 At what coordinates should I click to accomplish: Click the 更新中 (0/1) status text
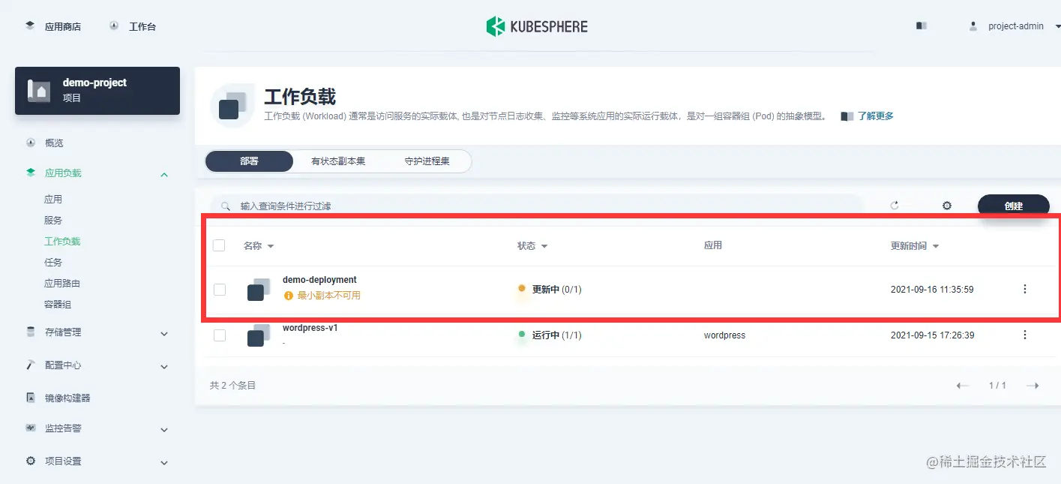click(557, 289)
